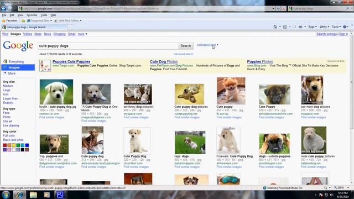Click the globe icon in the IE status bar
Image resolution: width=354 pixels, height=199 pixels.
click(264, 188)
